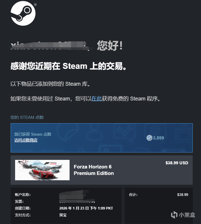Click the 合计 total amount $38.99
201x224 pixels.
point(183,194)
